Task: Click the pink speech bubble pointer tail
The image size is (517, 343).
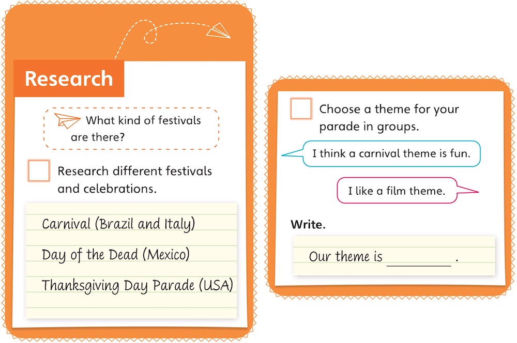Action: point(467,190)
